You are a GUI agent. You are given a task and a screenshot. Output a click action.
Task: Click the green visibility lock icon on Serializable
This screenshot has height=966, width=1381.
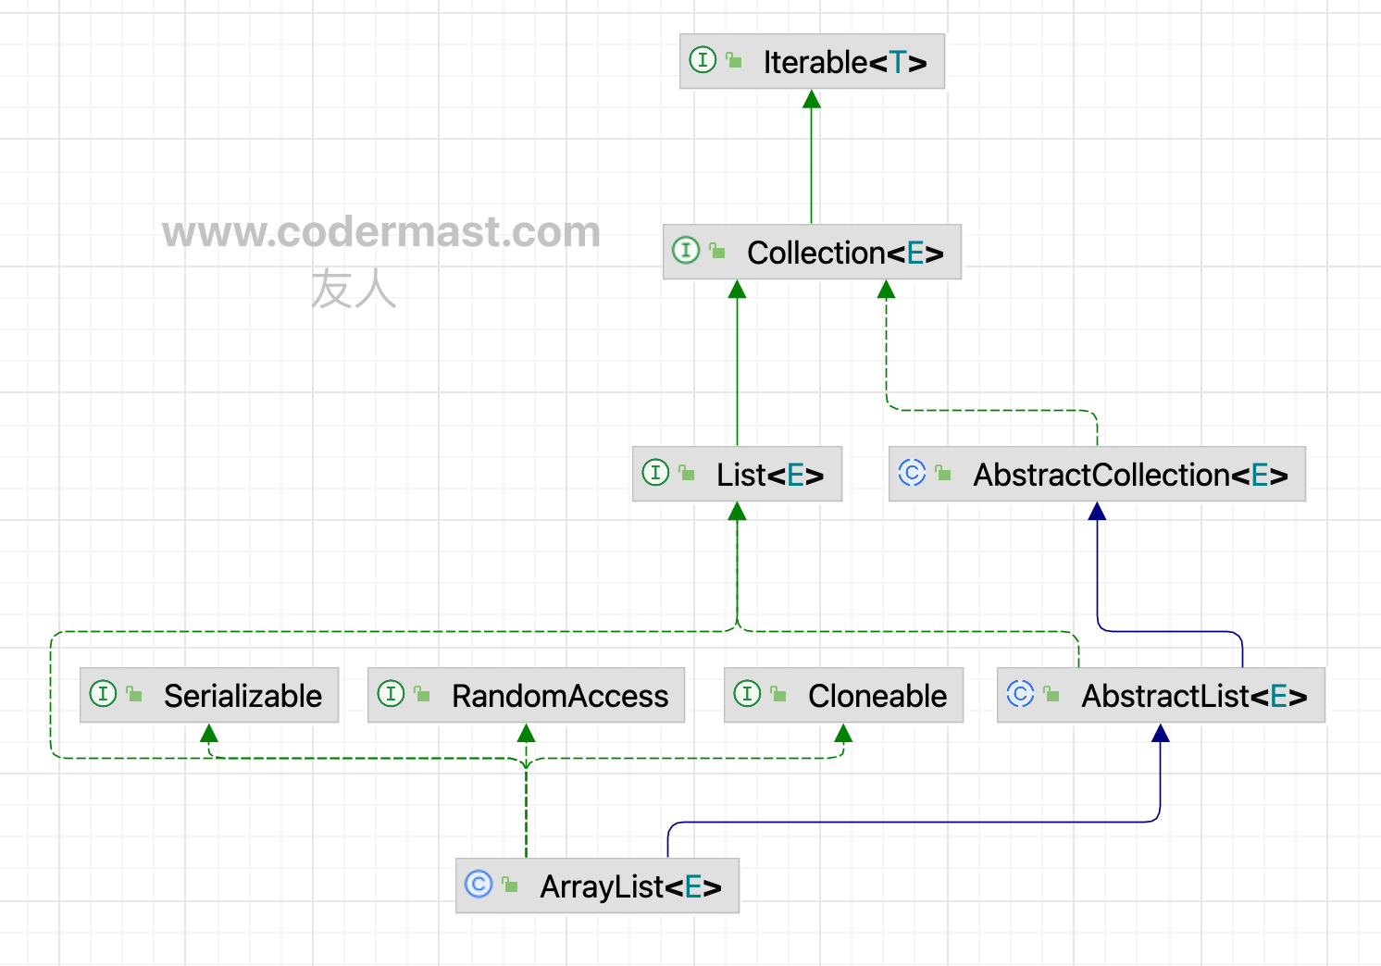click(134, 694)
